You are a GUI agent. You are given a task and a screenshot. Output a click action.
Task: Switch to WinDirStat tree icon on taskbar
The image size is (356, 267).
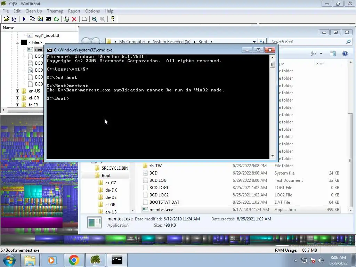point(96,260)
